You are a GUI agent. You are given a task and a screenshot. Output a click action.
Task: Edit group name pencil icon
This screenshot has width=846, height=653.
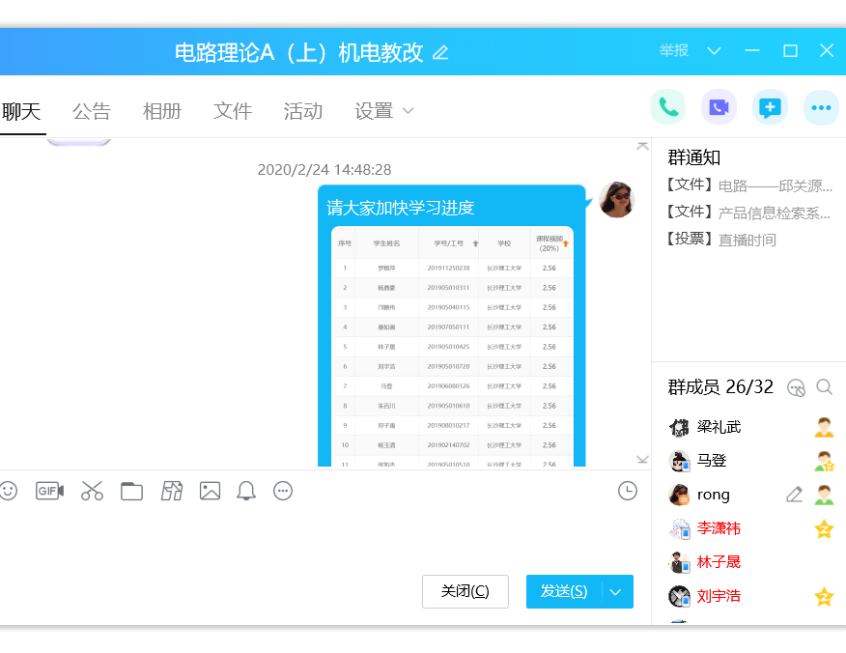(x=440, y=52)
